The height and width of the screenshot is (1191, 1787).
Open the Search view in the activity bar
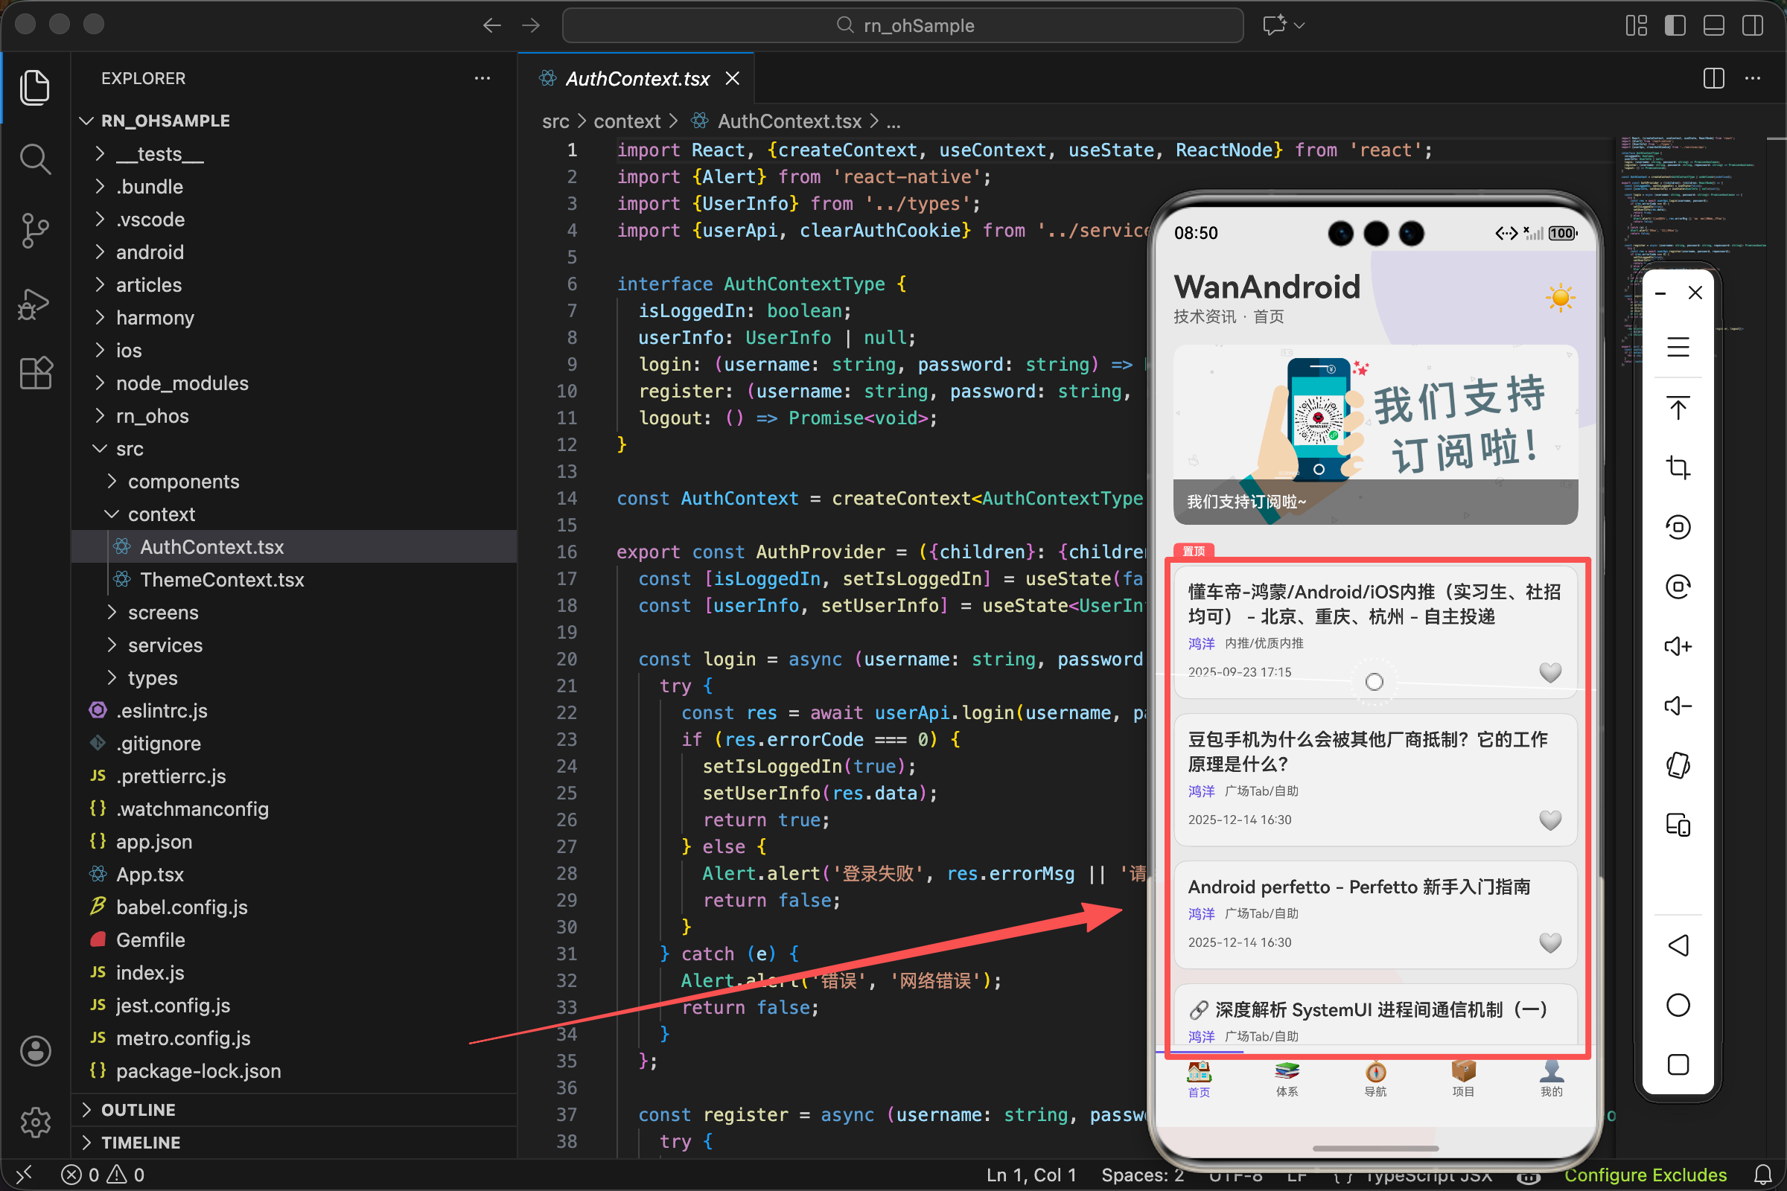click(35, 159)
